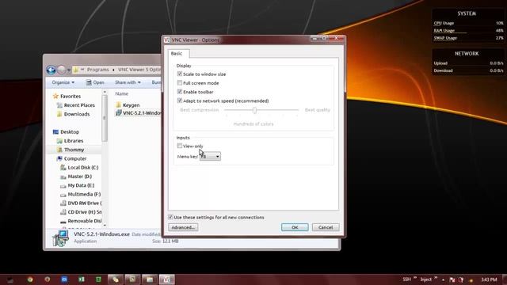
Task: Confirm the options with the OK button
Action: 295,227
